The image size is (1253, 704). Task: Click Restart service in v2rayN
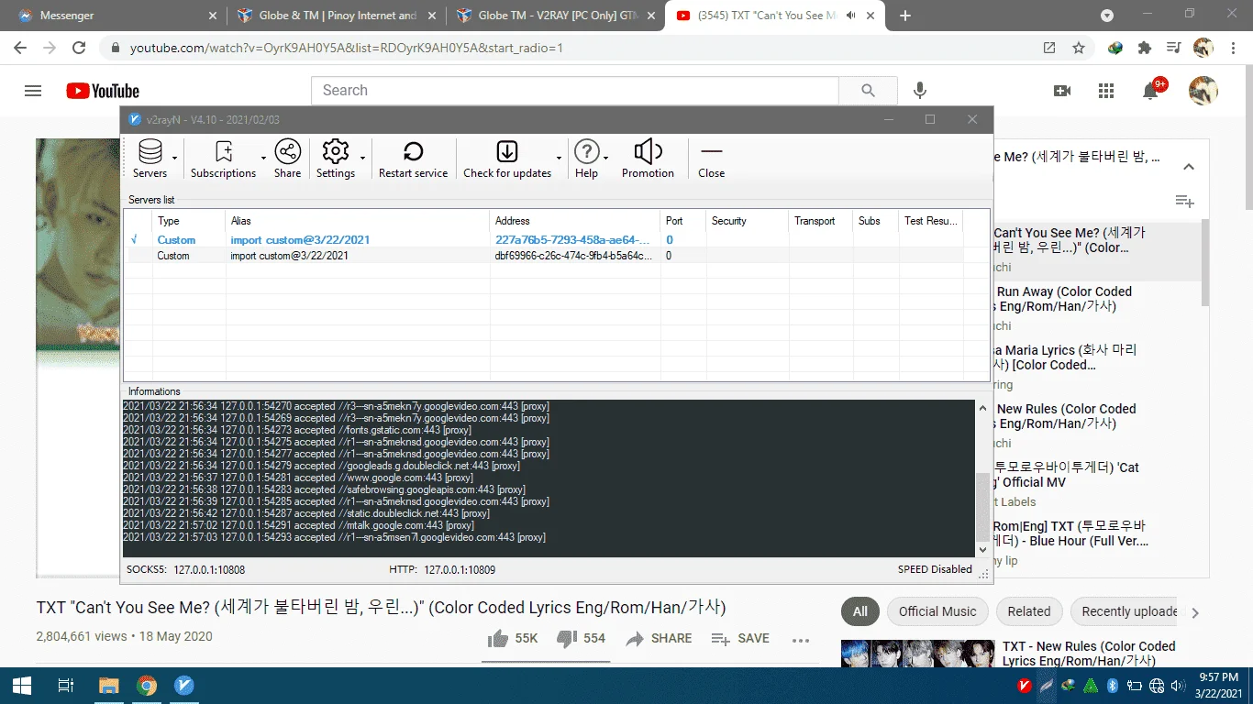413,159
